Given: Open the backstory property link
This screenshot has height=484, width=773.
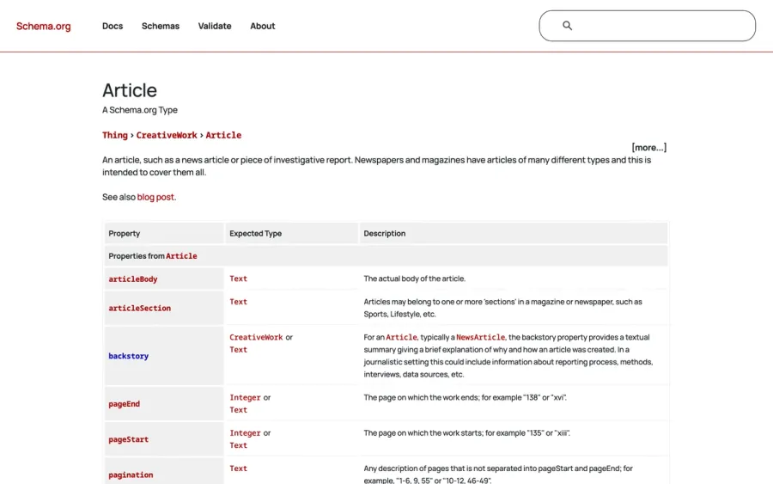Looking at the screenshot, I should coord(129,356).
